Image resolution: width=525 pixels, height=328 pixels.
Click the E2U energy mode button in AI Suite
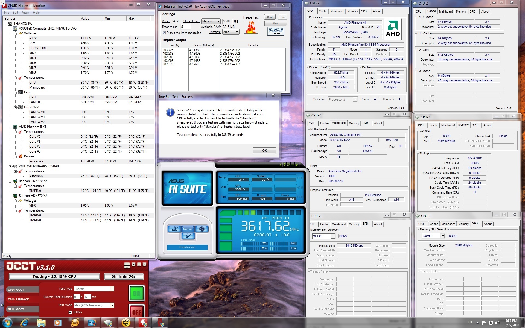(174, 229)
